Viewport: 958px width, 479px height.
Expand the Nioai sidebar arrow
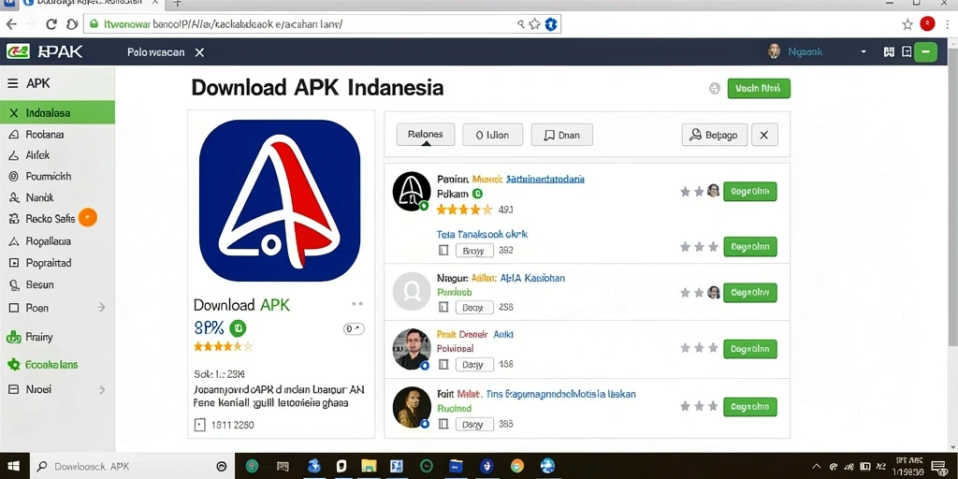click(x=101, y=389)
